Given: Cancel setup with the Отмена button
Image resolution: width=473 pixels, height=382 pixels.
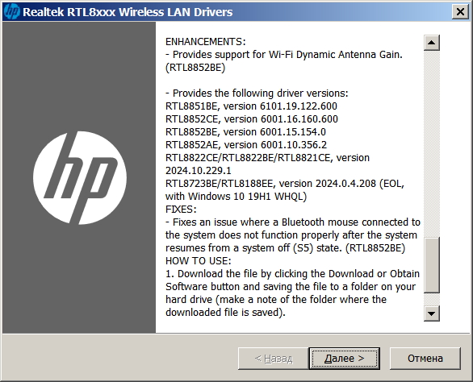Looking at the screenshot, I should coord(425,358).
